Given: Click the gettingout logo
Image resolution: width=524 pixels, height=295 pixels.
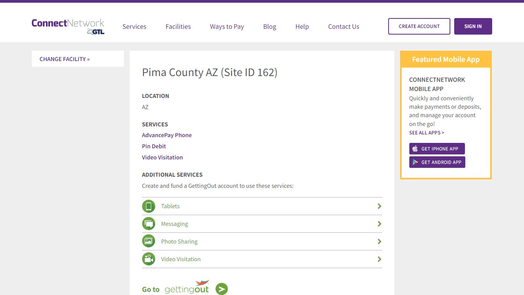Looking at the screenshot, I should [x=187, y=287].
